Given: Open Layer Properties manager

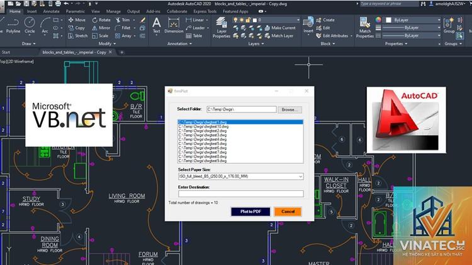Looking at the screenshot, I should [222, 28].
